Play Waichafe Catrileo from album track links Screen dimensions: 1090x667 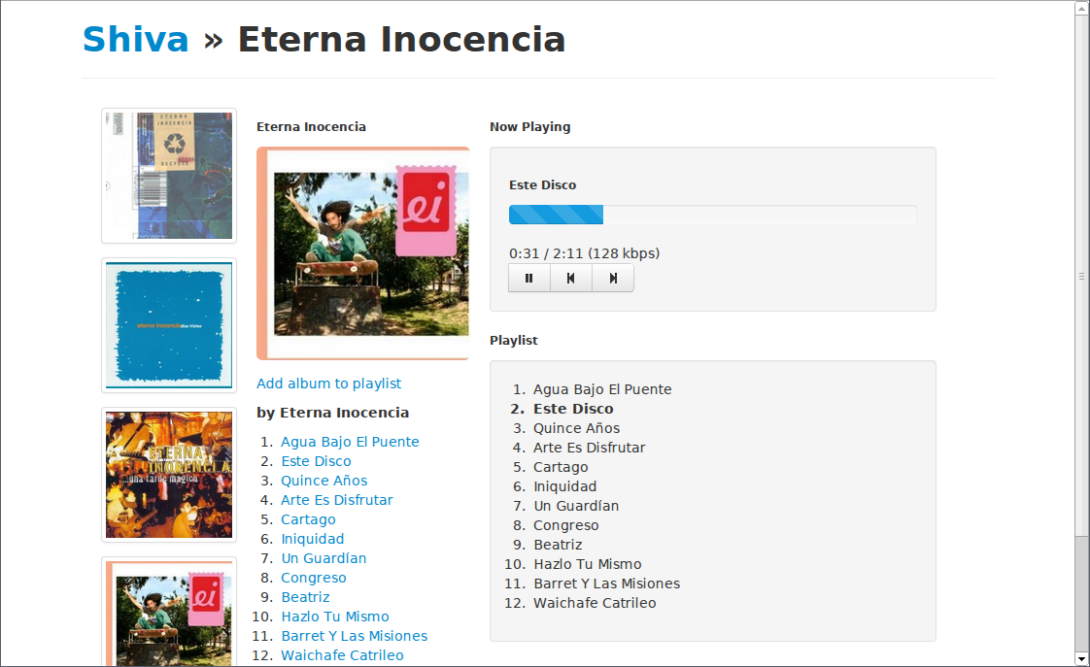[x=342, y=656]
